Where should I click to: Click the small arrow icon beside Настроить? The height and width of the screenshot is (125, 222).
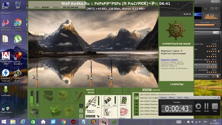98,116
